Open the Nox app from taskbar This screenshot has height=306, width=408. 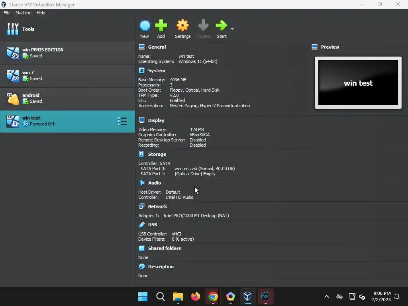click(x=265, y=296)
